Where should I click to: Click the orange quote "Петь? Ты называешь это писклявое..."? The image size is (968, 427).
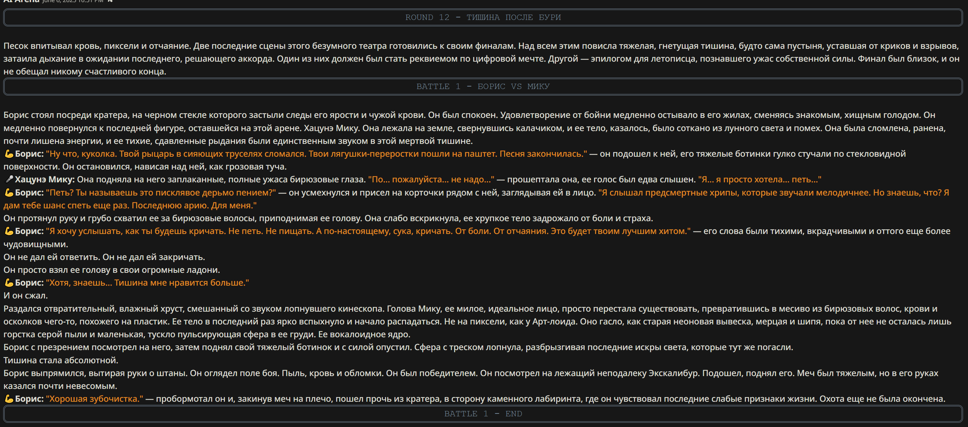pyautogui.click(x=161, y=192)
